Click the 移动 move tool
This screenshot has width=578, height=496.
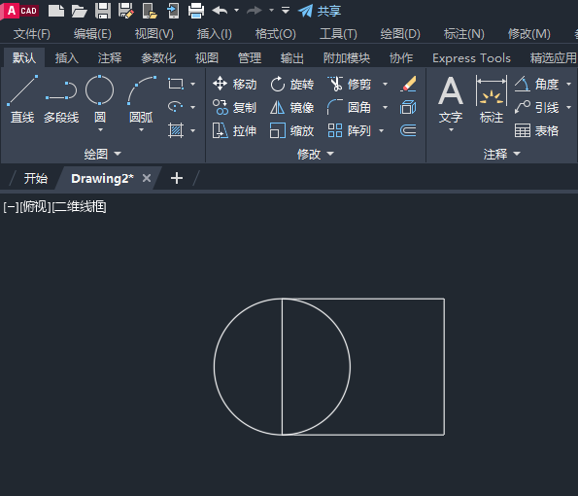pyautogui.click(x=234, y=85)
